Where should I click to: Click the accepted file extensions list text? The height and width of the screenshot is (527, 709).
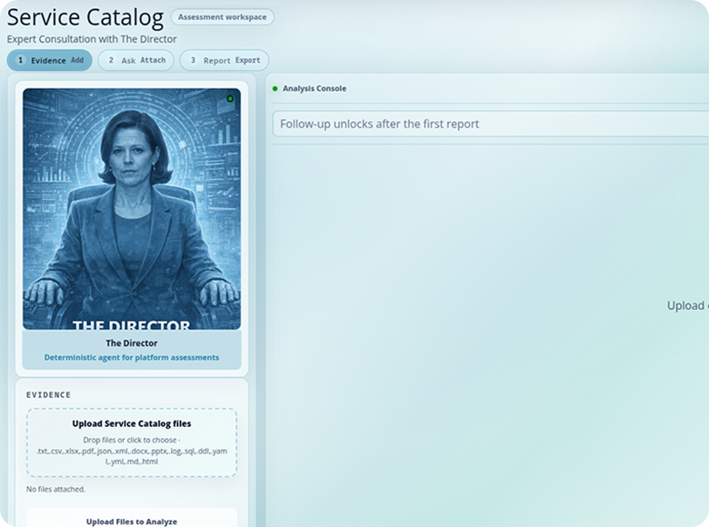[x=132, y=456]
